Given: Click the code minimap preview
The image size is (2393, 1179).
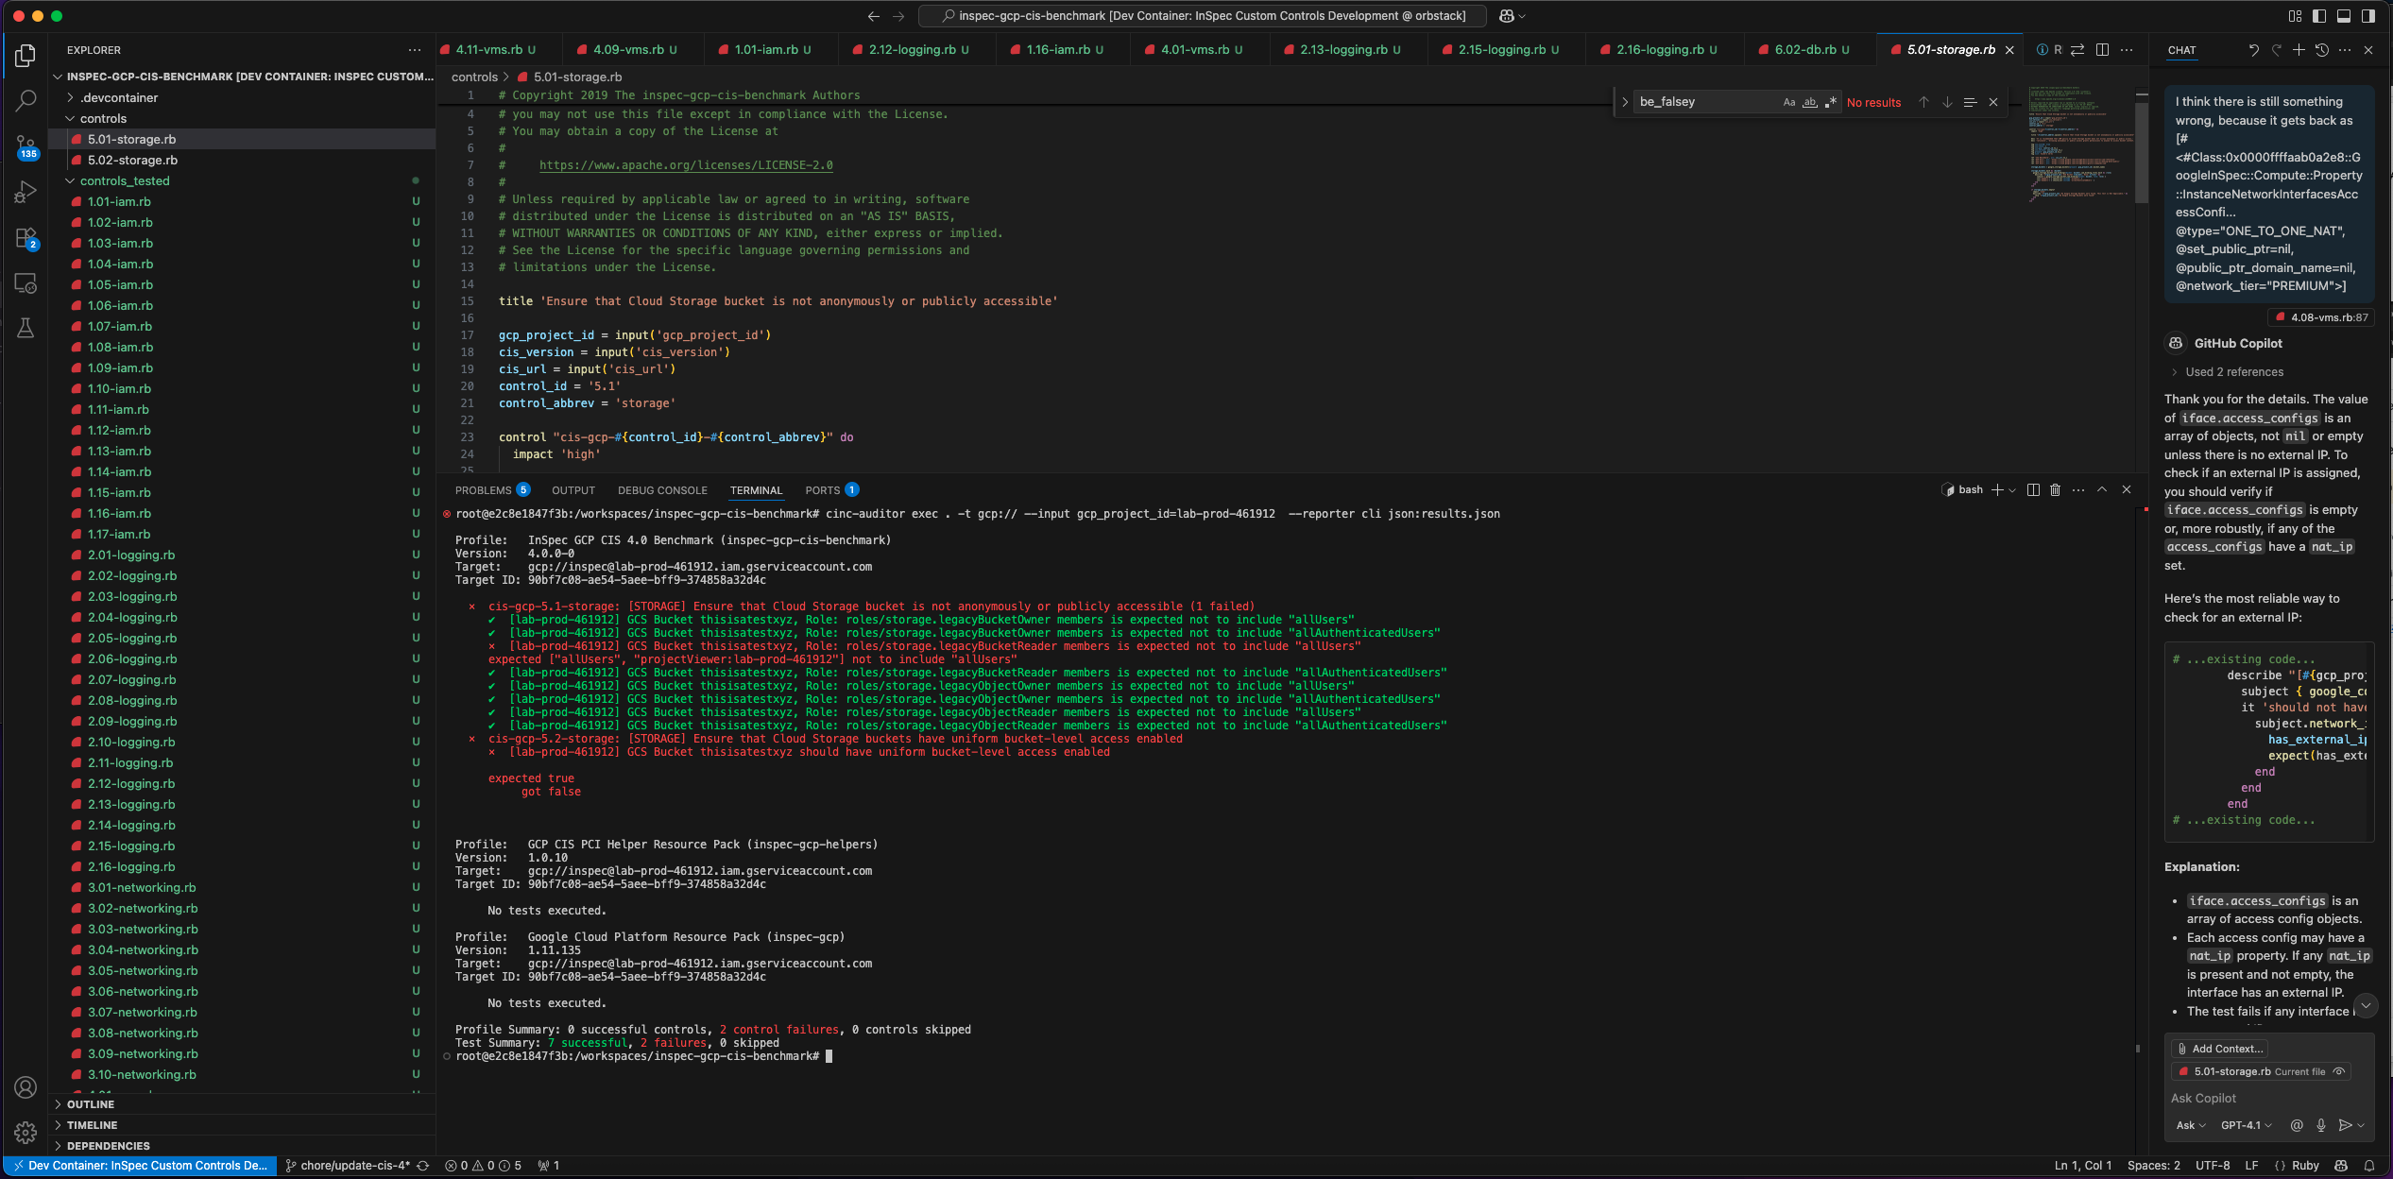Looking at the screenshot, I should pos(2078,142).
